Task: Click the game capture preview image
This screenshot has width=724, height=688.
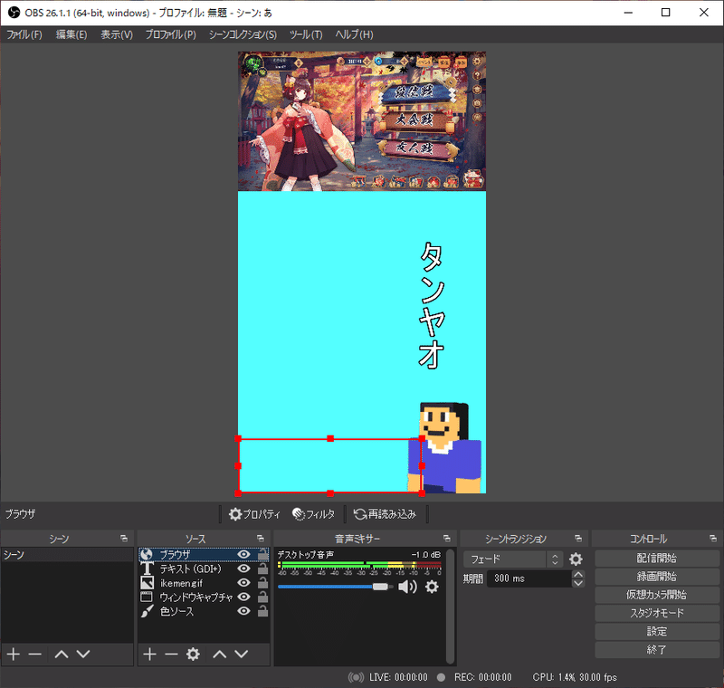Action: coord(361,121)
